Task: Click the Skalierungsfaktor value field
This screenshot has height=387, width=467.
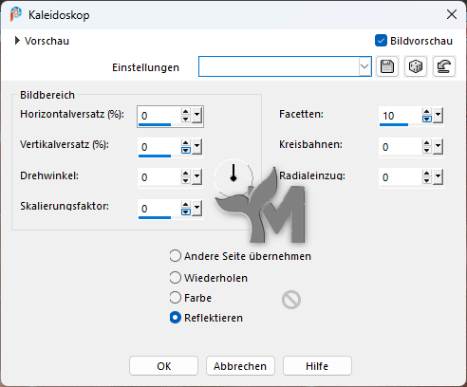Action: click(x=159, y=209)
